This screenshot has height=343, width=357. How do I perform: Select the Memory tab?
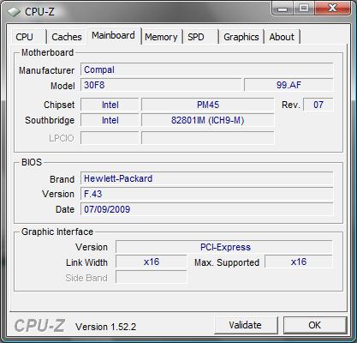[x=161, y=37]
